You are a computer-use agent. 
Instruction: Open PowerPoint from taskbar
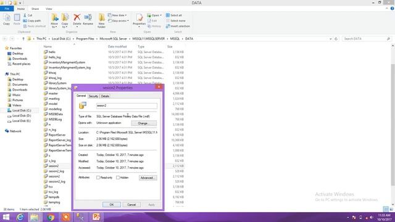pos(96,217)
